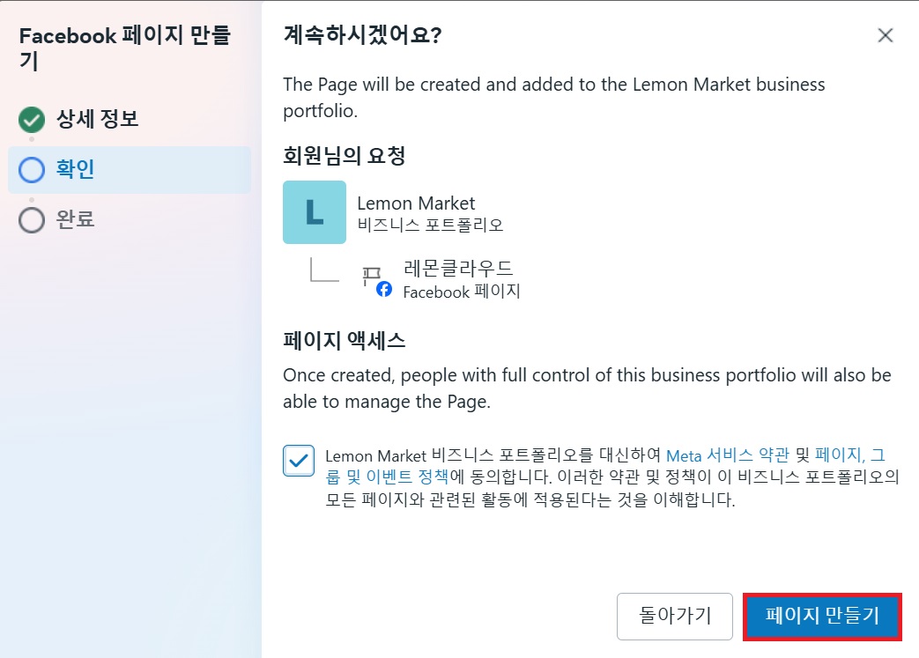Click the flag page icon beside 레몬클라우드

[x=371, y=275]
